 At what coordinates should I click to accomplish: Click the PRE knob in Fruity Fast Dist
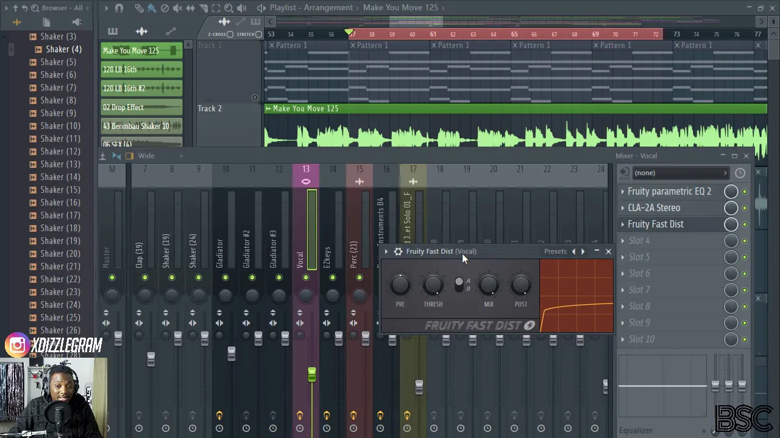400,285
